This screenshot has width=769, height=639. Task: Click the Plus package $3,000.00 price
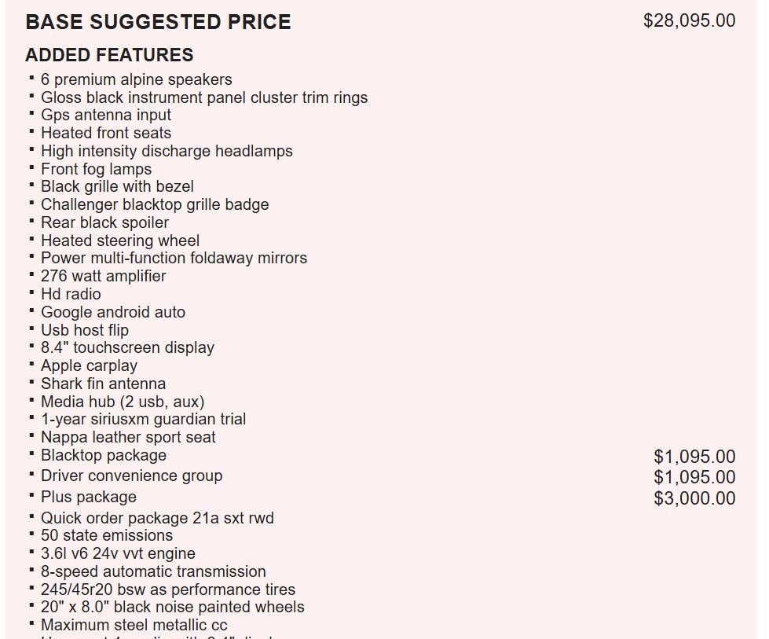[x=694, y=498]
